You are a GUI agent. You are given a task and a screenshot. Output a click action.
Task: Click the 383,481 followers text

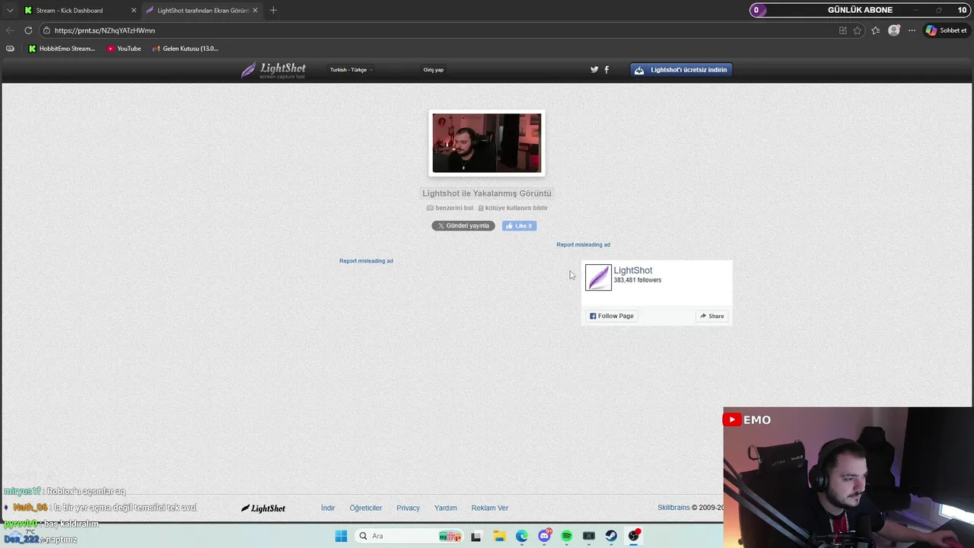point(638,280)
